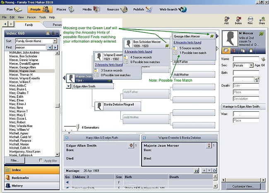This screenshot has width=269, height=193.
Task: Adjust the 4 Generations slider
Action: coord(77,127)
